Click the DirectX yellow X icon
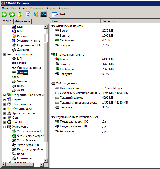160x169 pixels. [x=9, y=122]
